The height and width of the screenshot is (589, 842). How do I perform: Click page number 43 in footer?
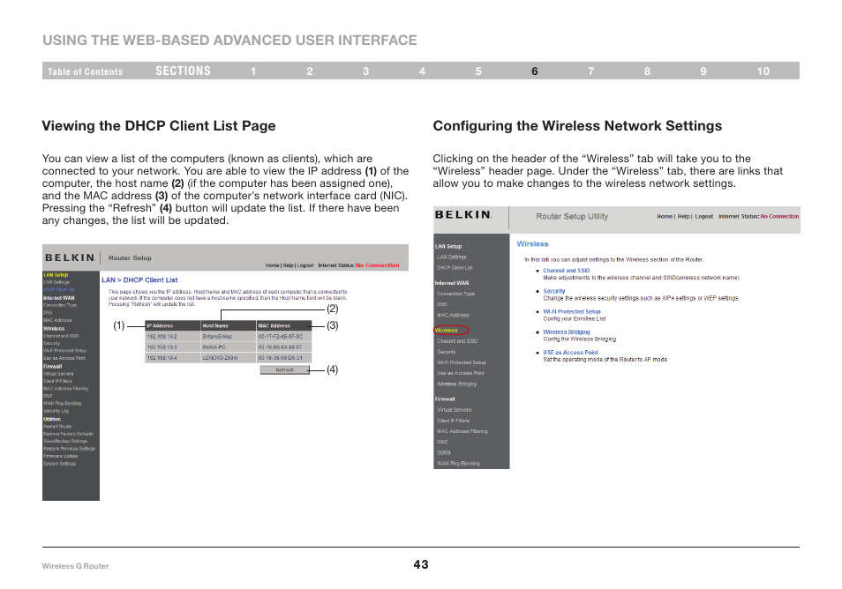coord(421,564)
